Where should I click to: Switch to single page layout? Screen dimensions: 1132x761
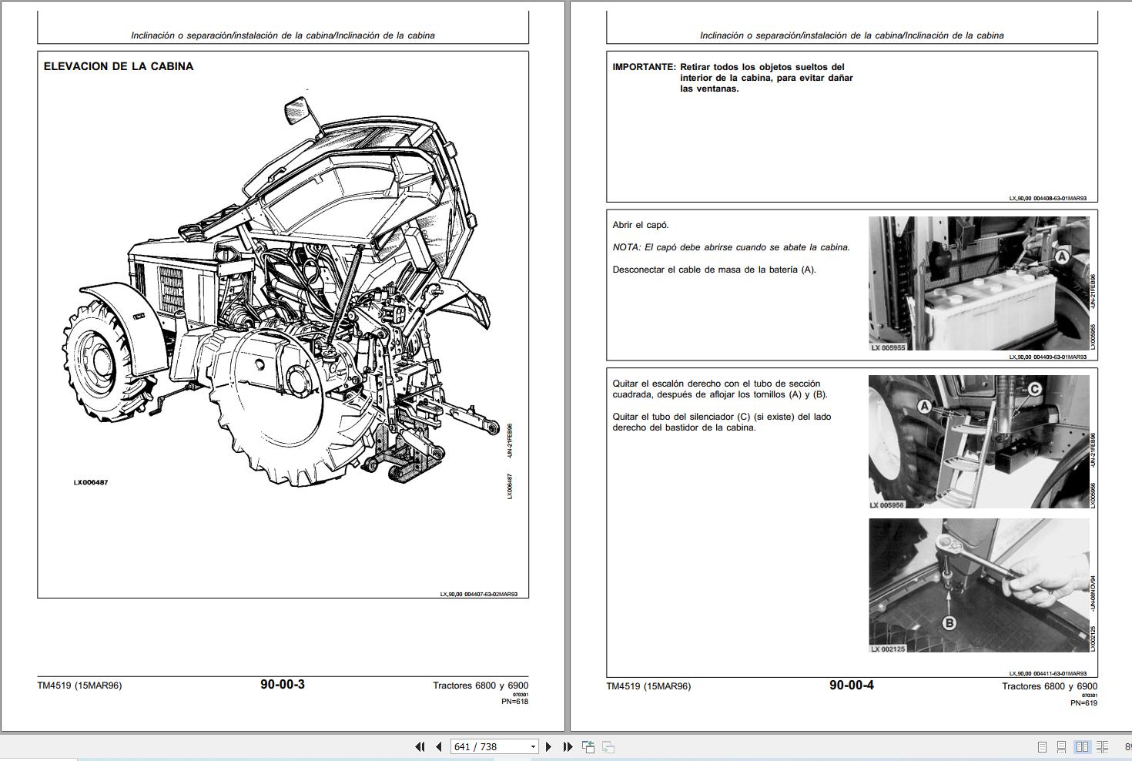coord(1042,746)
